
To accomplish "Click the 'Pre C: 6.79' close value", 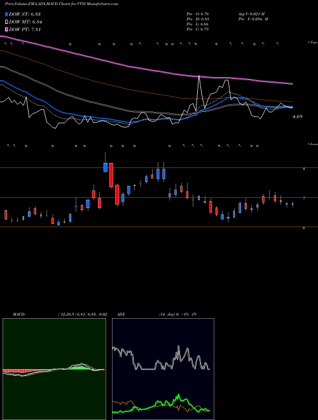I will [x=198, y=29].
